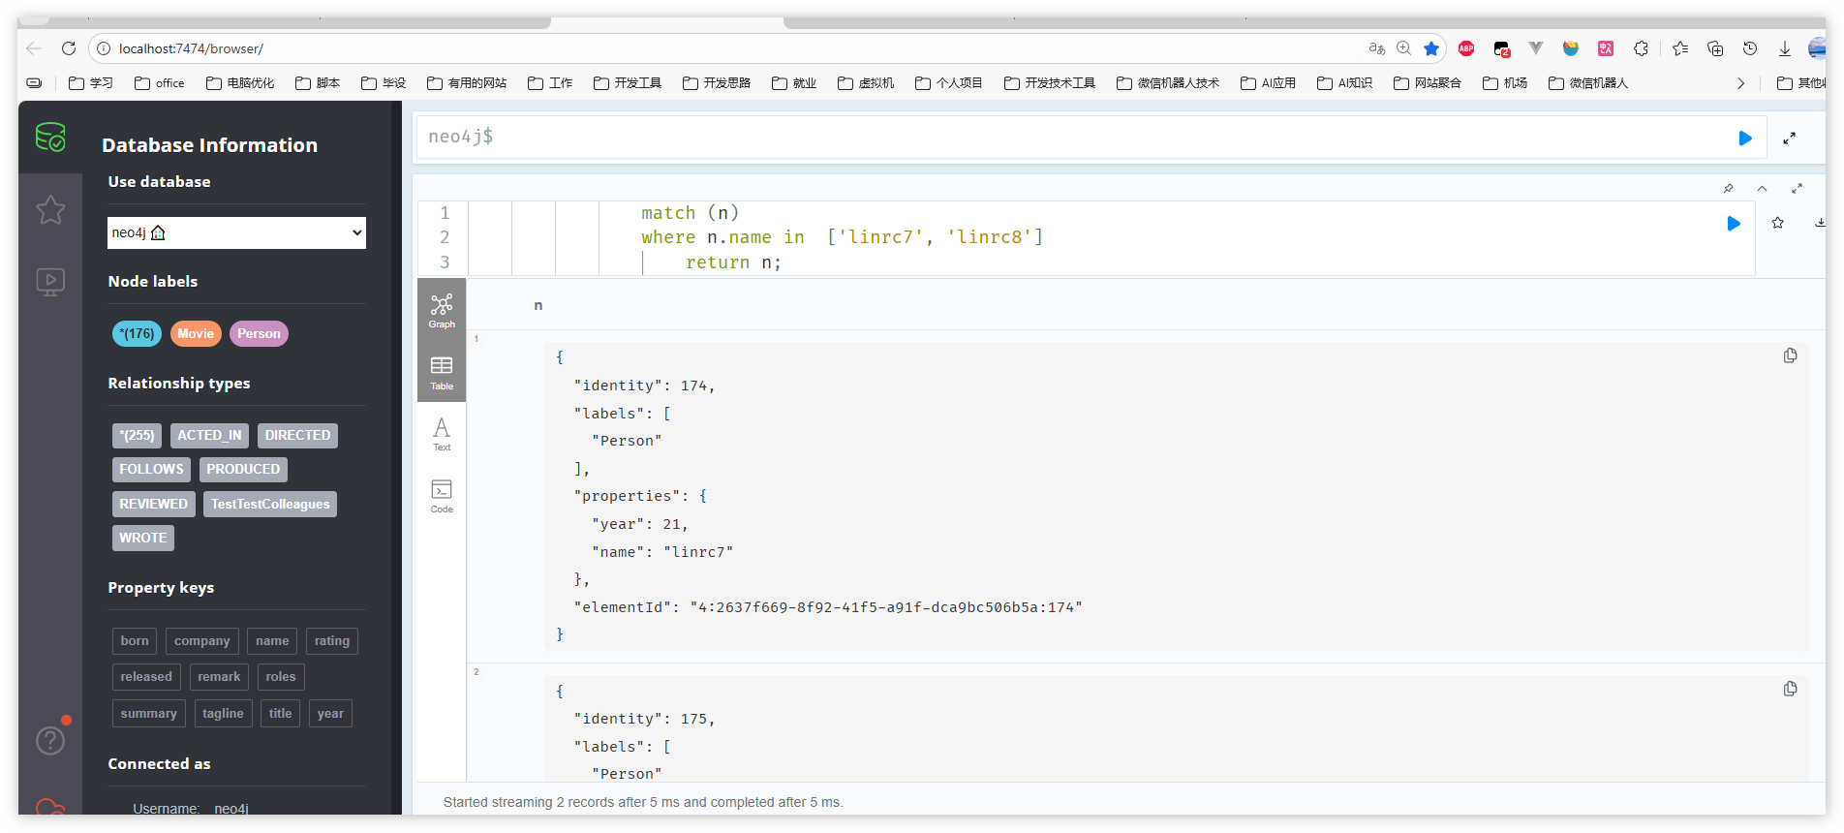Show more bookmarks chevron
1844x833 pixels.
pyautogui.click(x=1740, y=83)
